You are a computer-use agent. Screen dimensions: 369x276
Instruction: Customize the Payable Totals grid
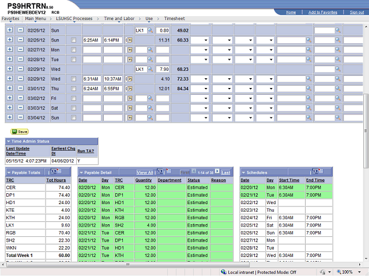54,171
